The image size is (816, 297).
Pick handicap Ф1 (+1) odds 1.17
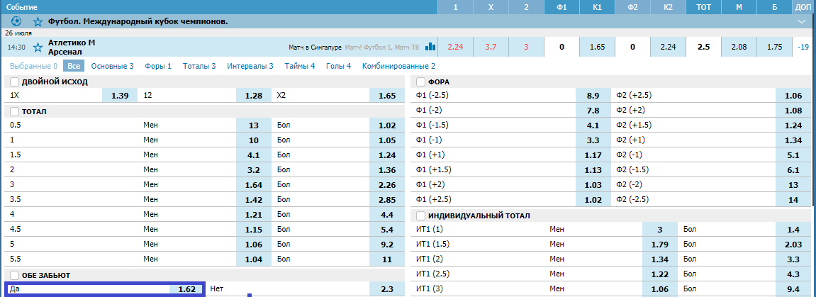pyautogui.click(x=593, y=155)
